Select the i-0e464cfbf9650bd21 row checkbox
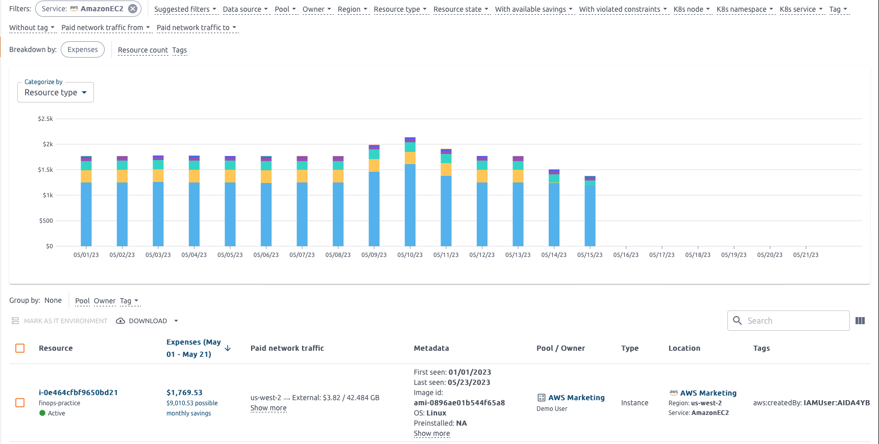 [x=20, y=403]
